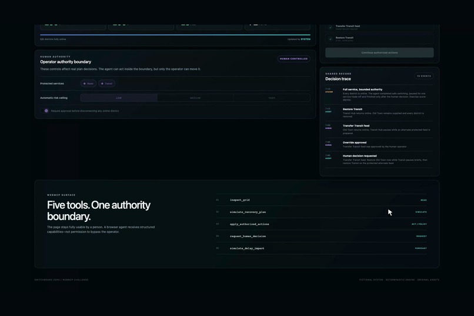The width and height of the screenshot is (474, 316).
Task: Click the checkmark icon beside Restore Transit step
Action: [x=331, y=39]
